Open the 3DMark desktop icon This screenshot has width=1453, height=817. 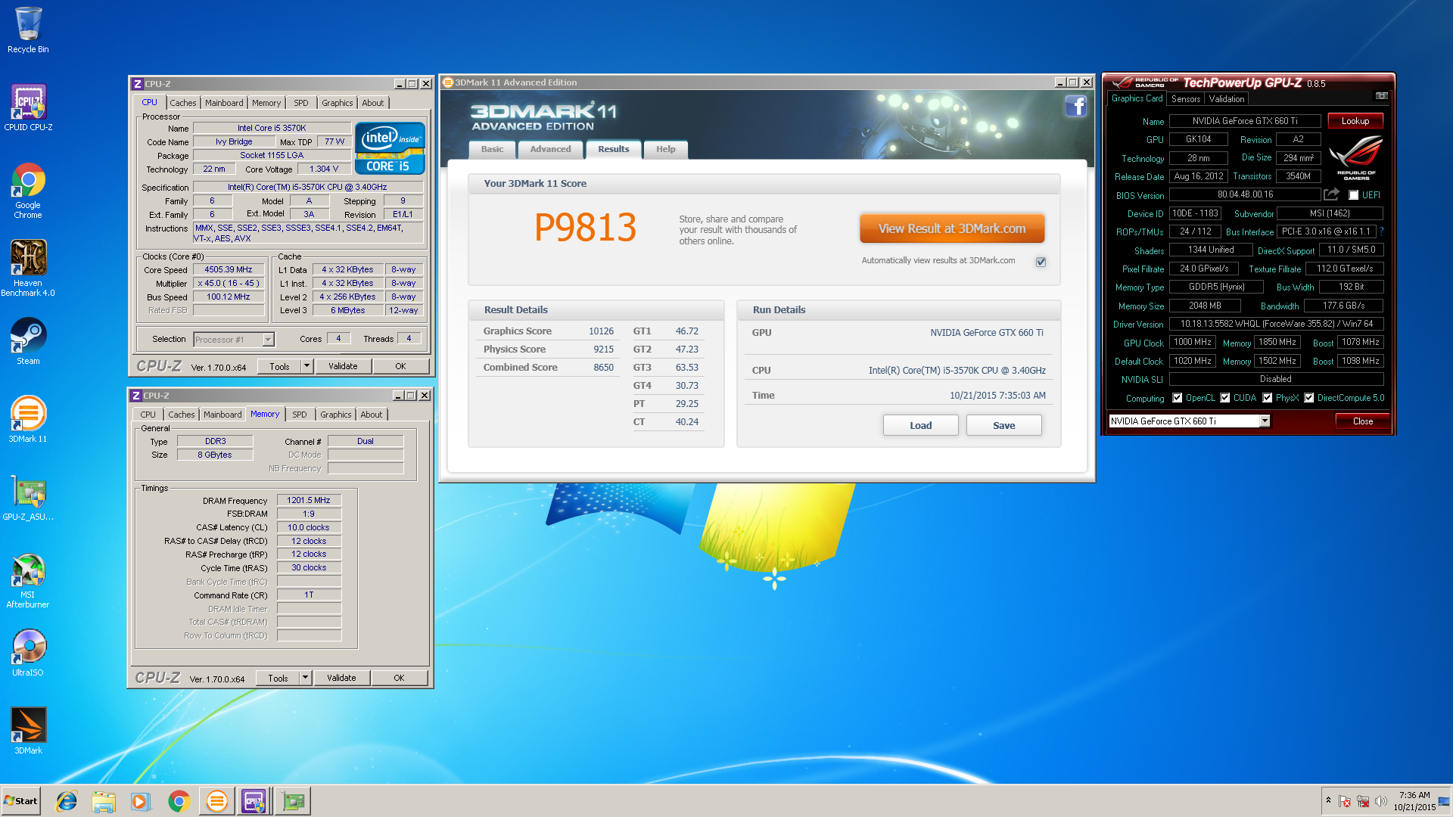coord(28,731)
